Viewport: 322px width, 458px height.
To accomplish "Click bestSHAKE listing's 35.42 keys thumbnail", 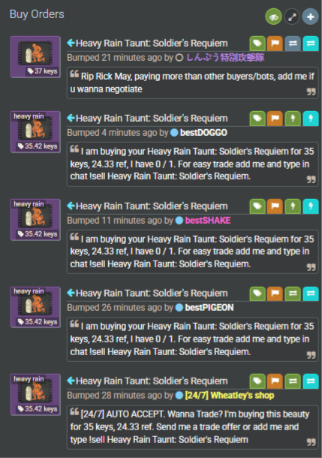I will pyautogui.click(x=35, y=220).
